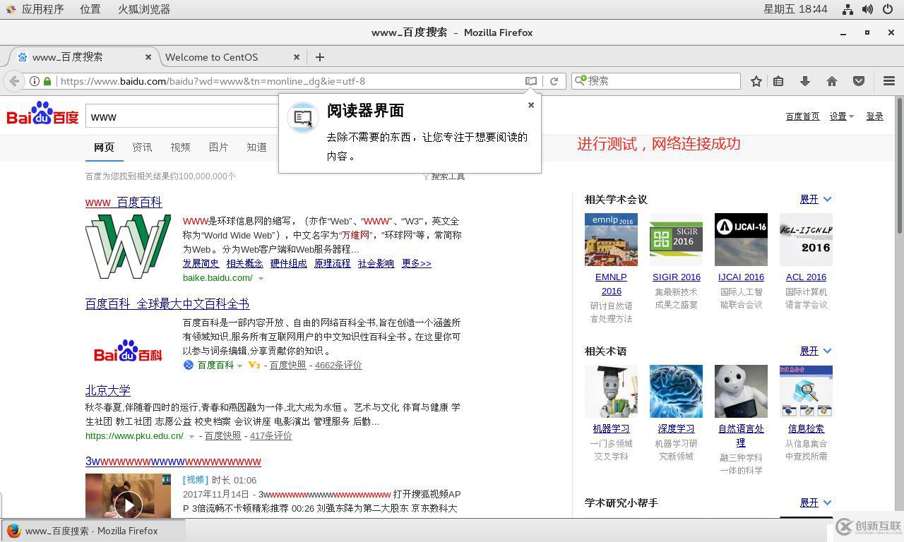
Task: Open a new tab with plus button
Action: click(x=320, y=57)
